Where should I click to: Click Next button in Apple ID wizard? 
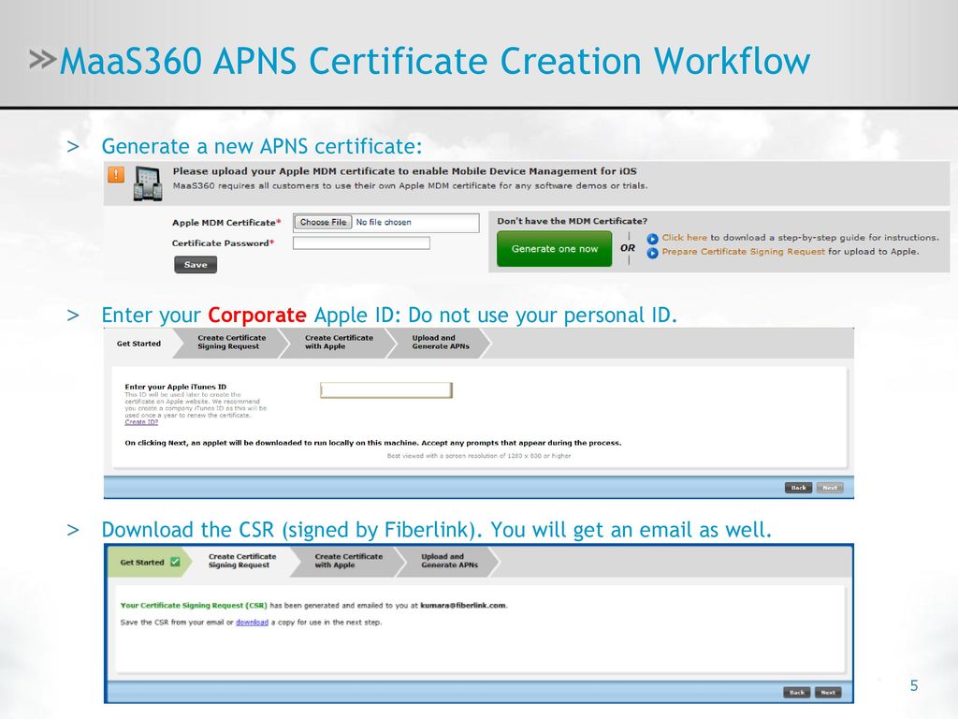click(830, 488)
